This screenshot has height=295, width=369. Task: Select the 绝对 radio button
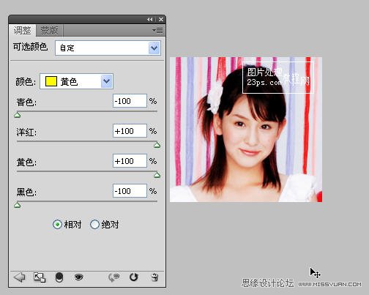(94, 225)
